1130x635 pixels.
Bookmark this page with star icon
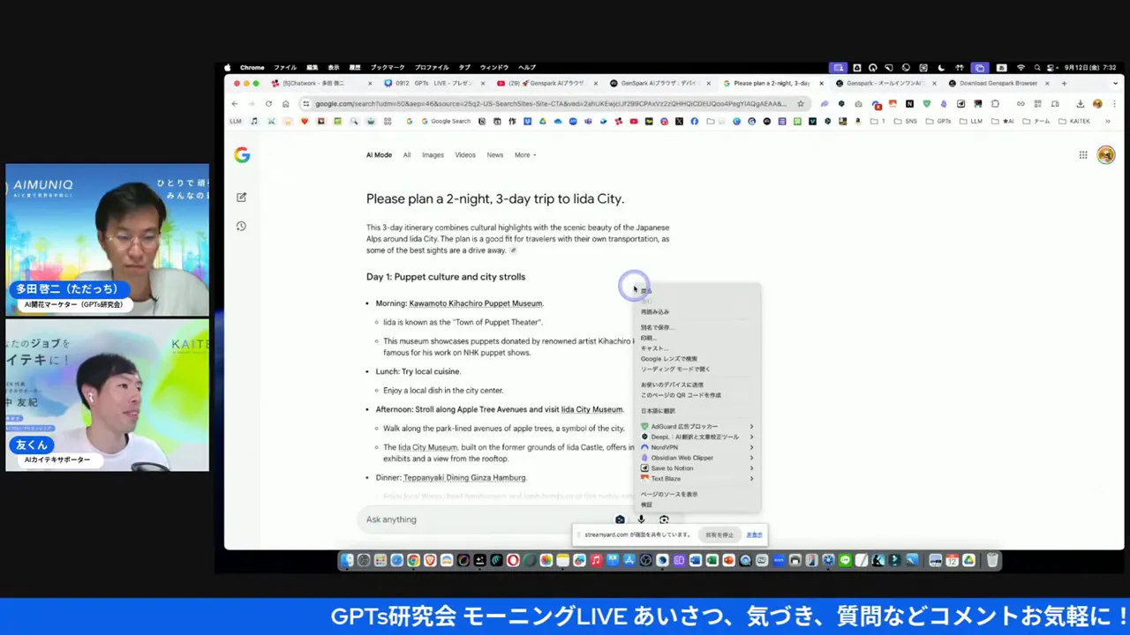[801, 103]
